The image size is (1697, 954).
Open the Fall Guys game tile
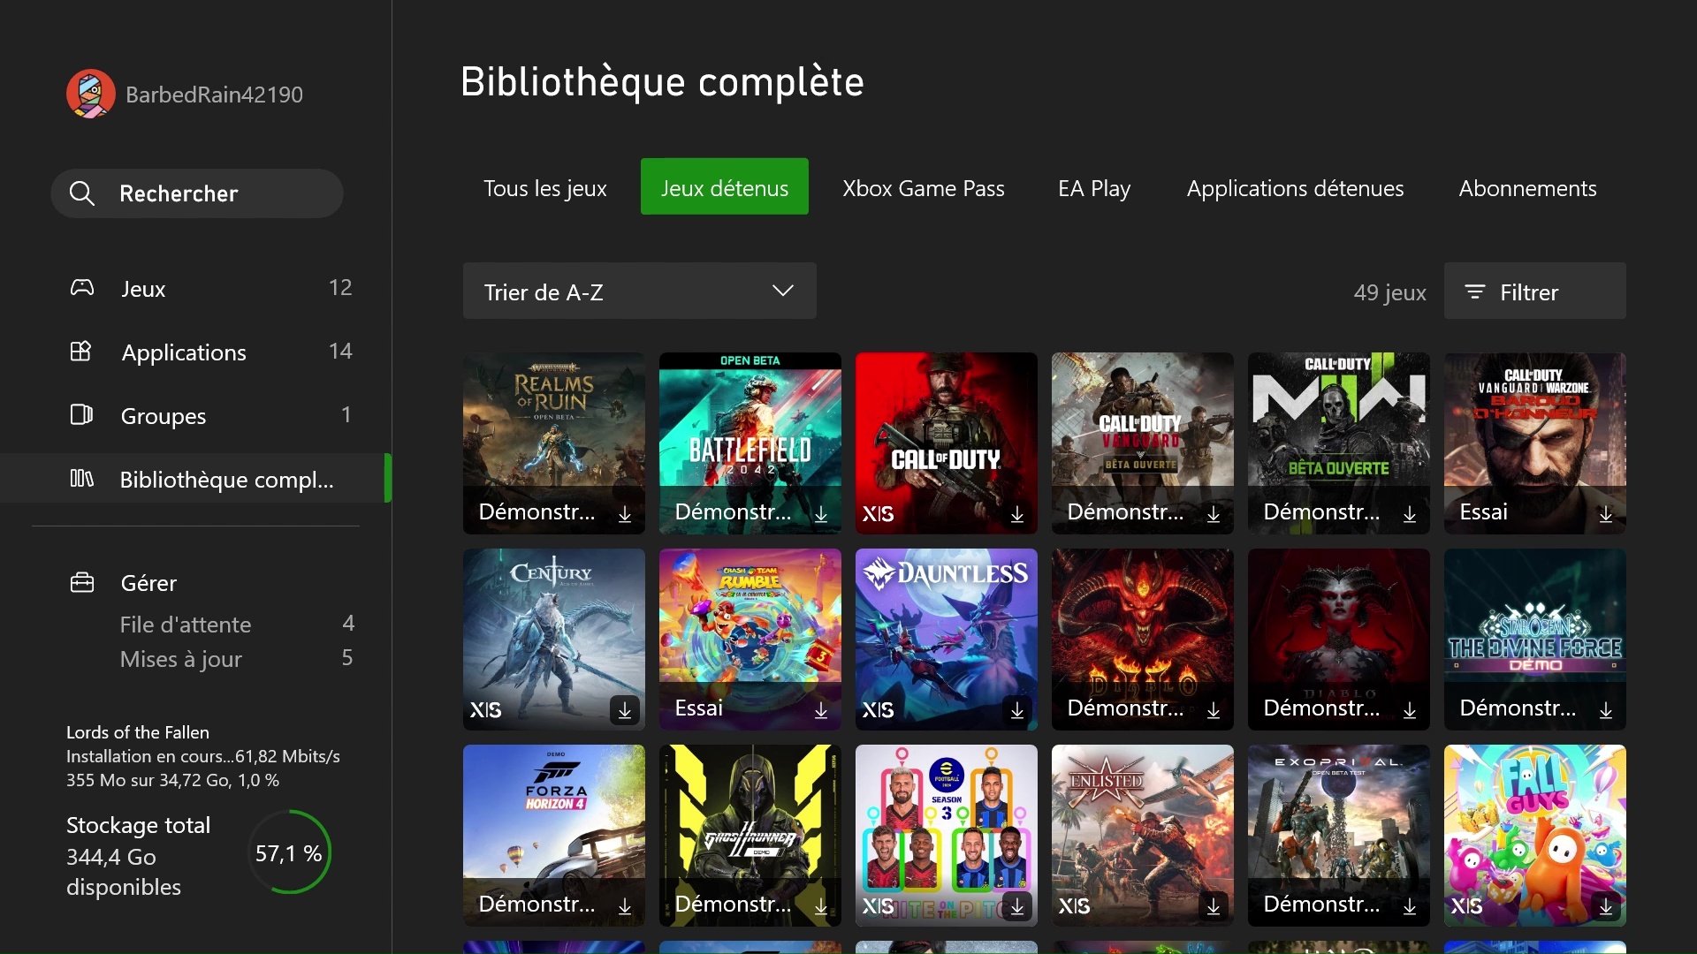point(1535,836)
